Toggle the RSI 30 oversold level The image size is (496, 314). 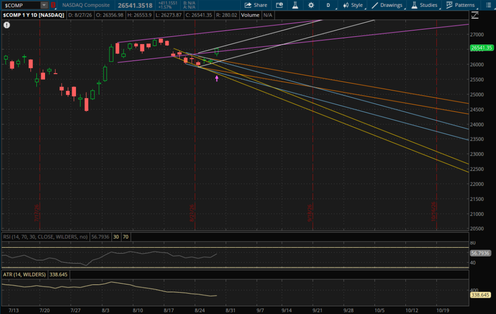(x=116, y=237)
